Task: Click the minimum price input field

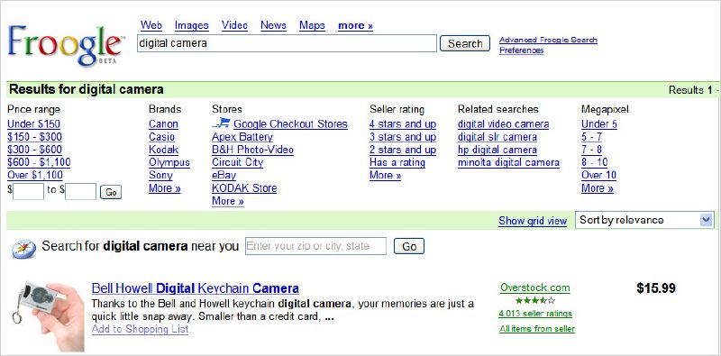Action: 28,191
